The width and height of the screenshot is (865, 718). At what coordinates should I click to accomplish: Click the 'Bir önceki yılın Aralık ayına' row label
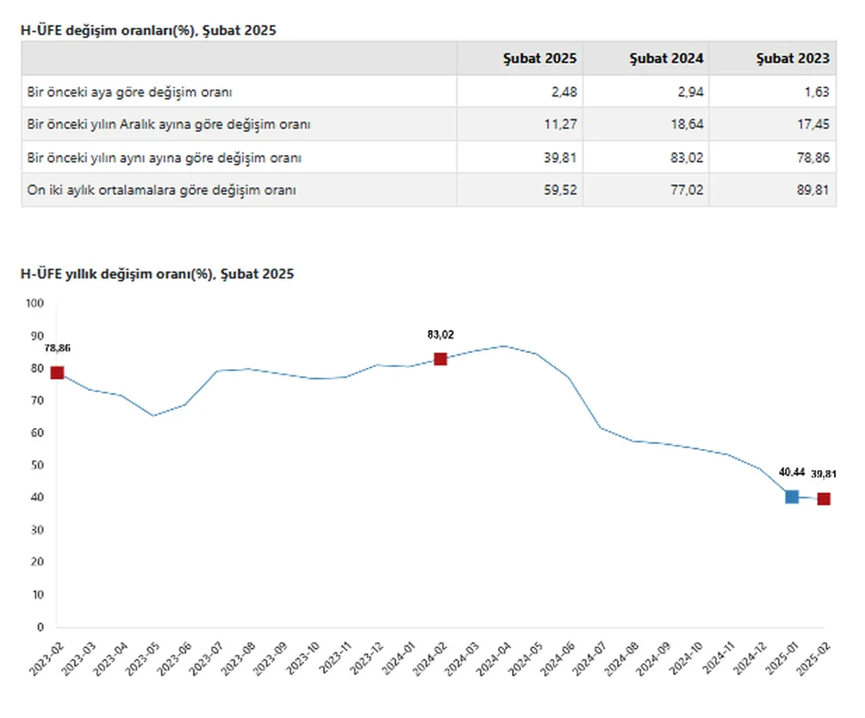coord(169,124)
